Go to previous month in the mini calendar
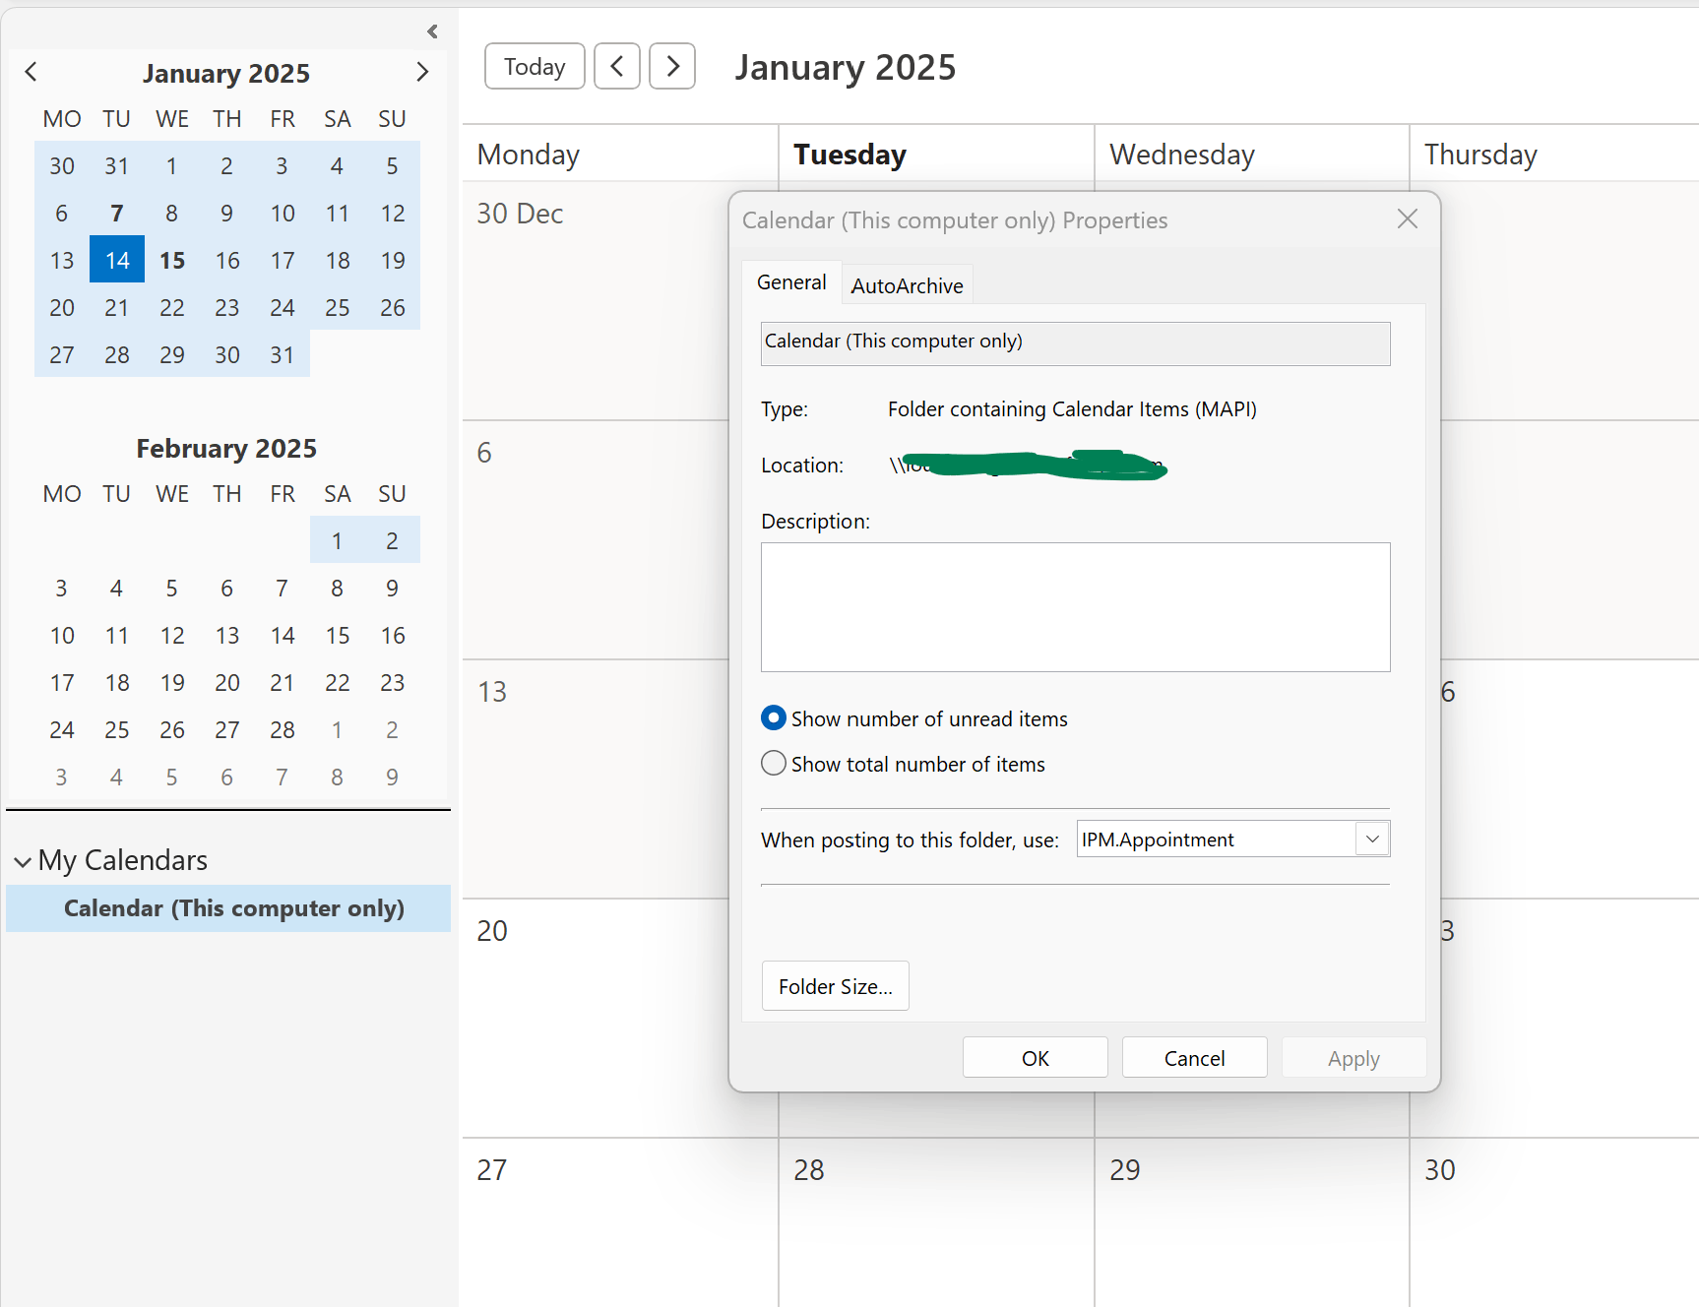 pyautogui.click(x=31, y=71)
